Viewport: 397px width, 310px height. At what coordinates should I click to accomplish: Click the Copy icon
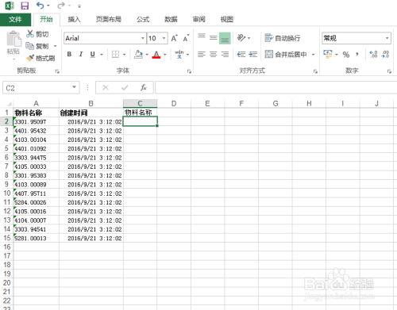coord(29,46)
